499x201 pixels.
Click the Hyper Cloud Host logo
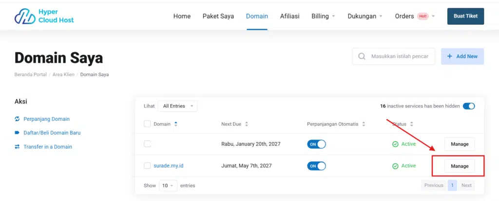44,16
